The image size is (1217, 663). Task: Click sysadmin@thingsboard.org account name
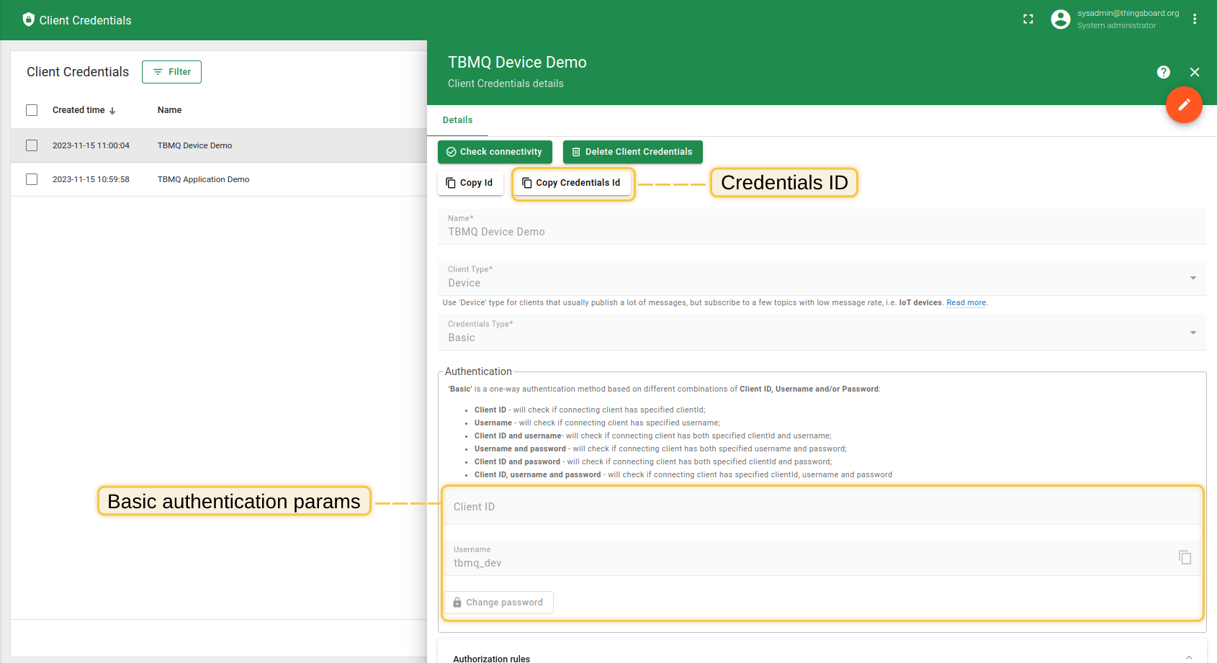(1128, 13)
